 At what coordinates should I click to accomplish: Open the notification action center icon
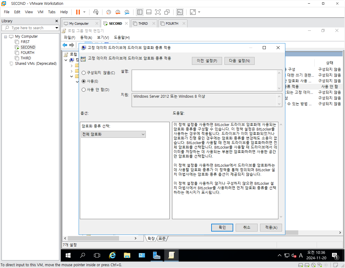click(x=335, y=256)
